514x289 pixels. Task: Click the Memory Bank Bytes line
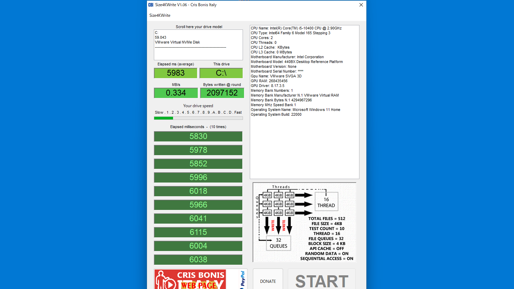click(281, 100)
